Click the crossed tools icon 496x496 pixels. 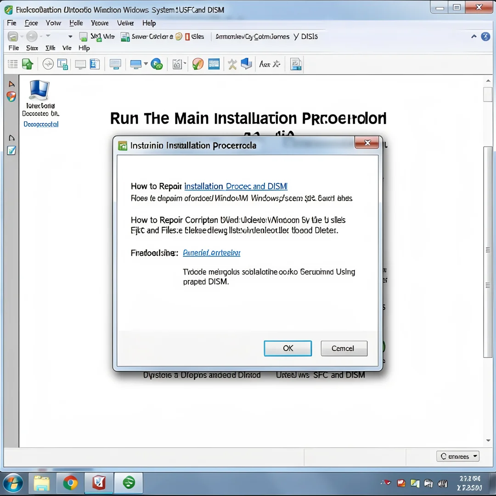click(x=232, y=64)
